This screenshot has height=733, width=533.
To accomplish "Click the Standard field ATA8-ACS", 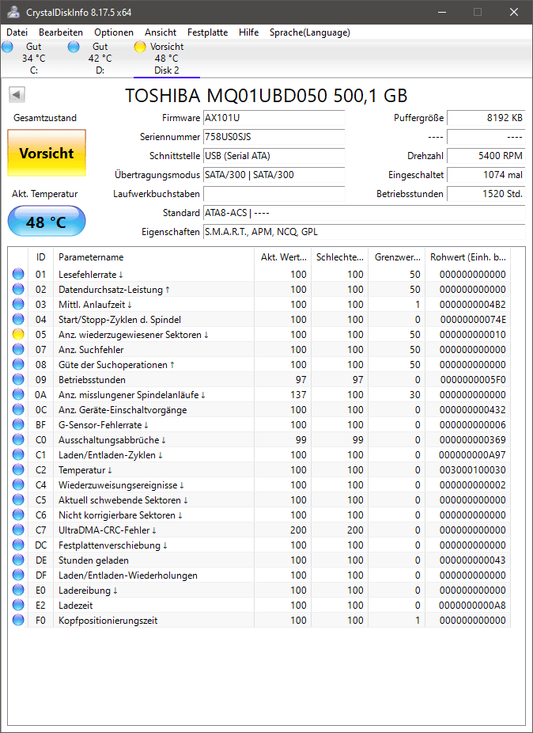I will click(x=365, y=213).
